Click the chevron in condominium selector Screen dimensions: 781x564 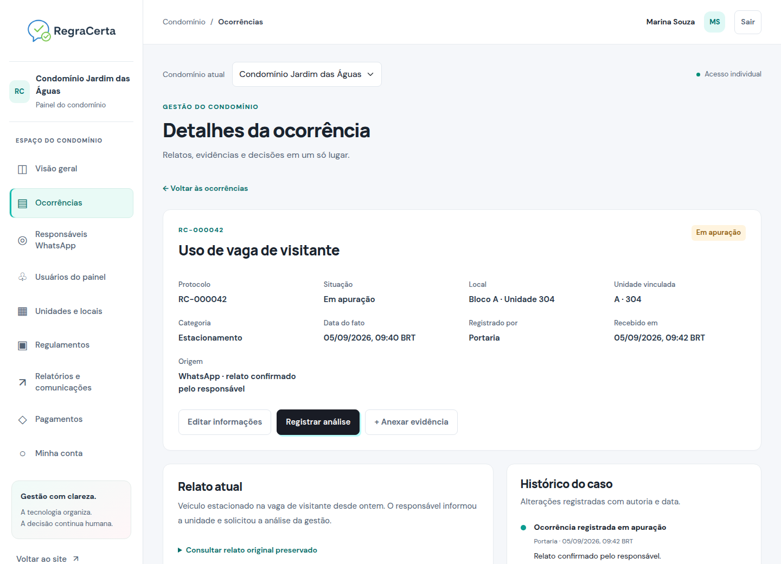(x=370, y=74)
